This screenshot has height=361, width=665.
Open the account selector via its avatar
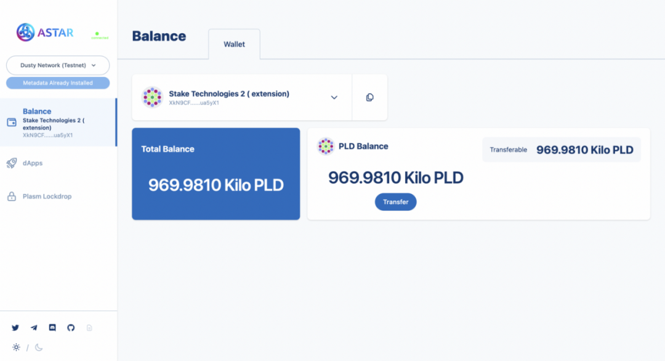click(x=152, y=97)
